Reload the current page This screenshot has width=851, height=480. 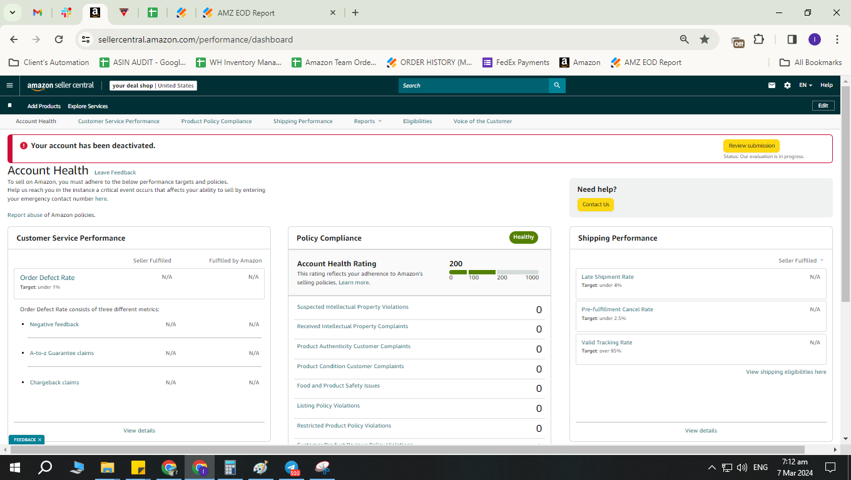point(59,39)
